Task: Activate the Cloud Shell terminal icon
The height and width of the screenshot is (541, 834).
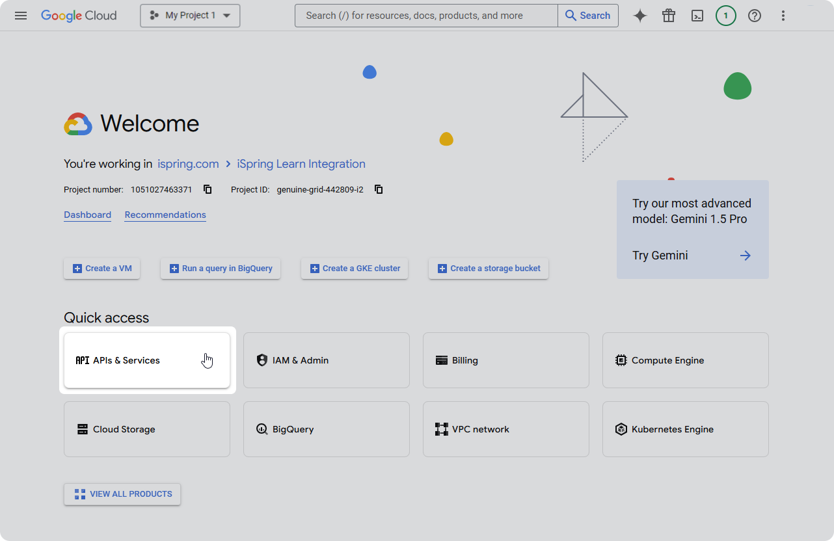Action: (x=697, y=16)
